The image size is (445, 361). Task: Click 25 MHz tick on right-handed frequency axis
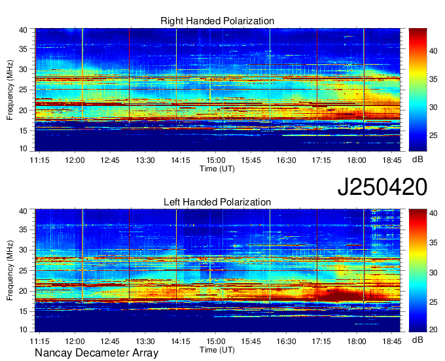23,90
